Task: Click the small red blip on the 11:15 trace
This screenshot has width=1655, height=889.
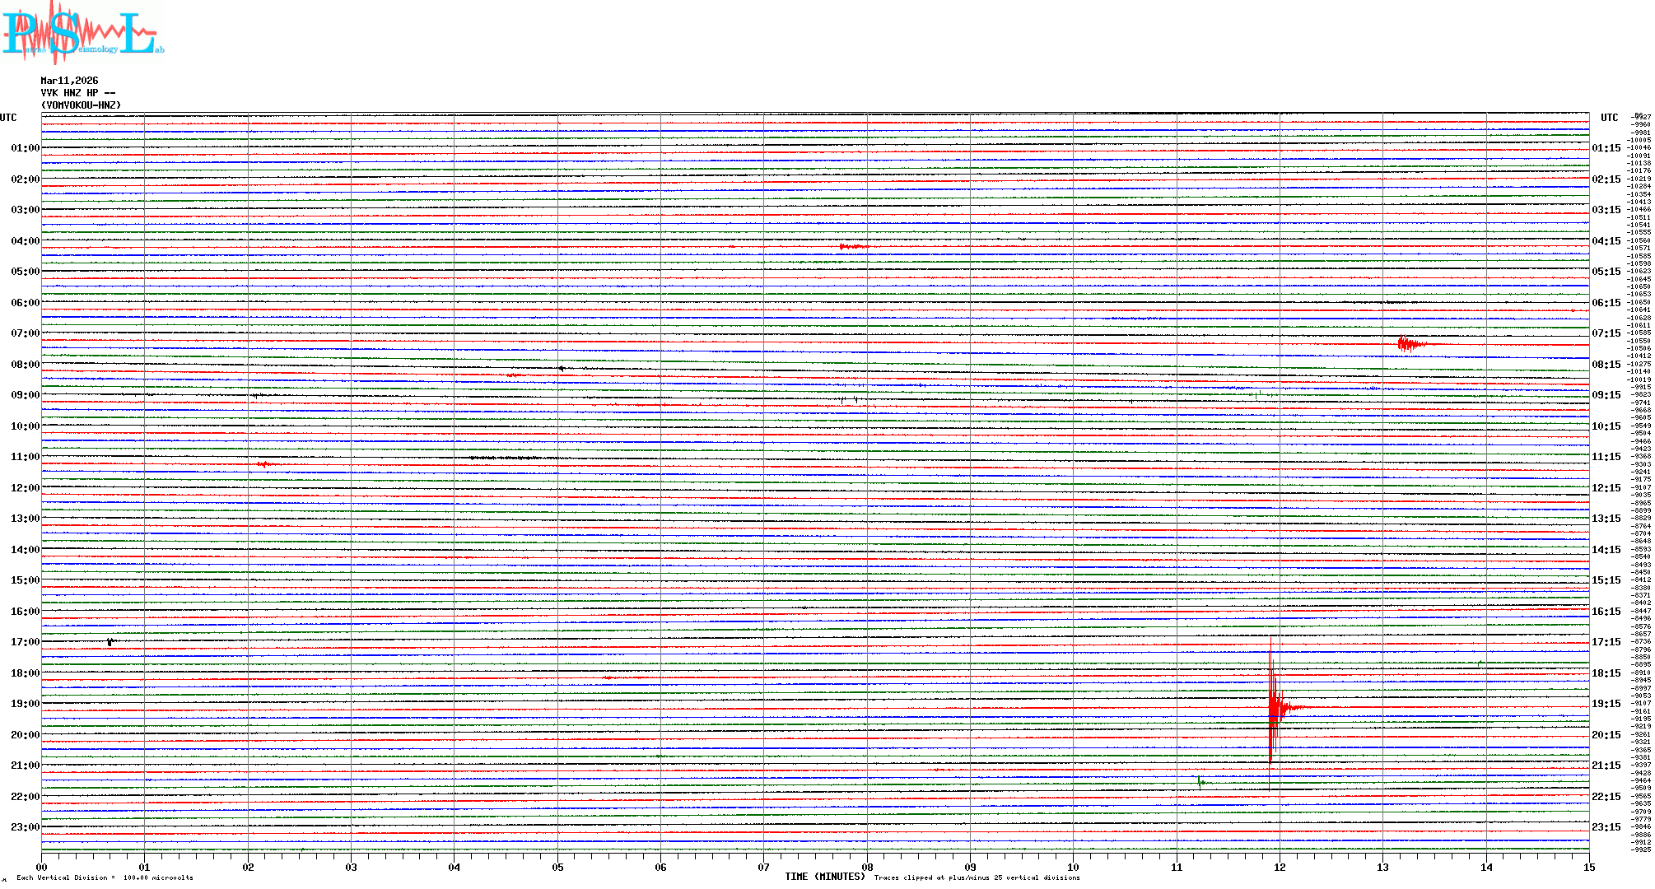Action: [263, 464]
